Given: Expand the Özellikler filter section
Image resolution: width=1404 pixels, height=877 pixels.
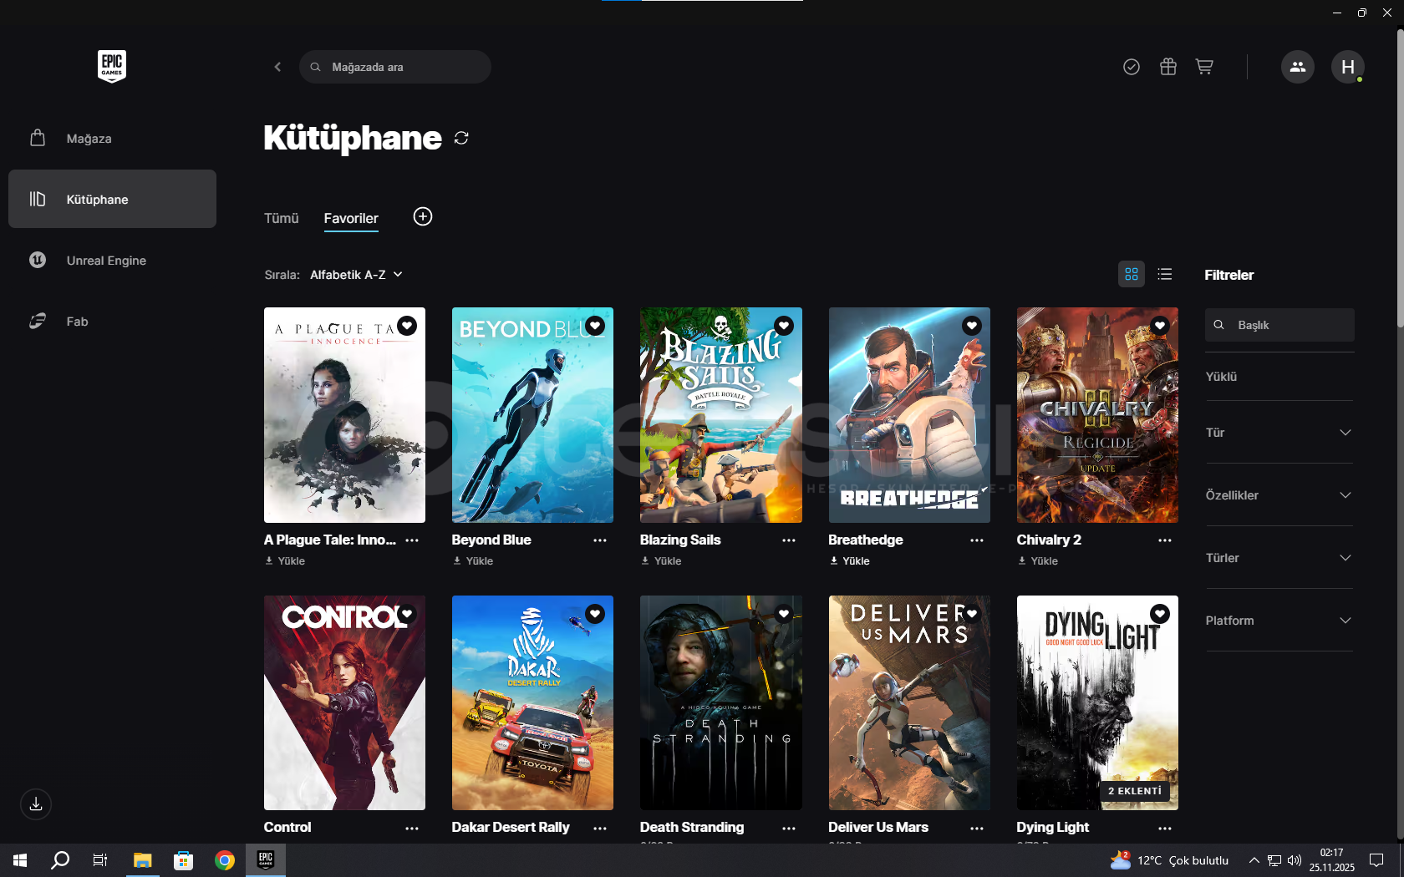Looking at the screenshot, I should pos(1279,495).
